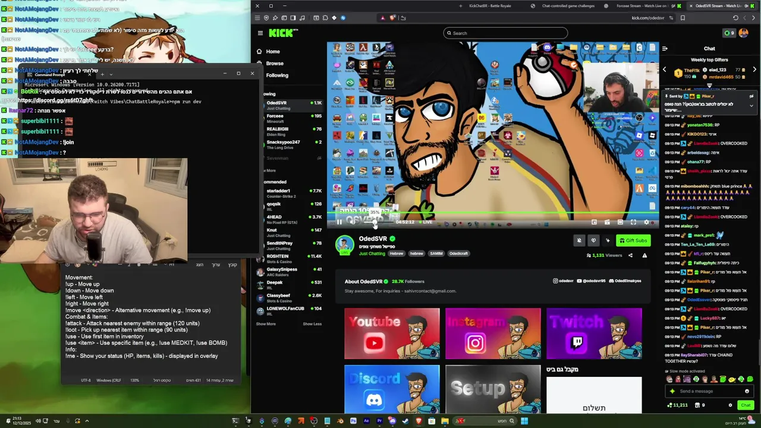Select LONEWOLFanCUB recommended channel
Viewport: 761px width, 428px height.
(290, 311)
